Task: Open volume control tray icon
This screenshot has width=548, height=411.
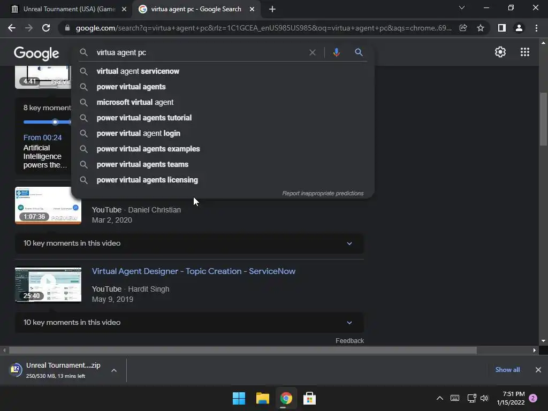Action: coord(484,398)
